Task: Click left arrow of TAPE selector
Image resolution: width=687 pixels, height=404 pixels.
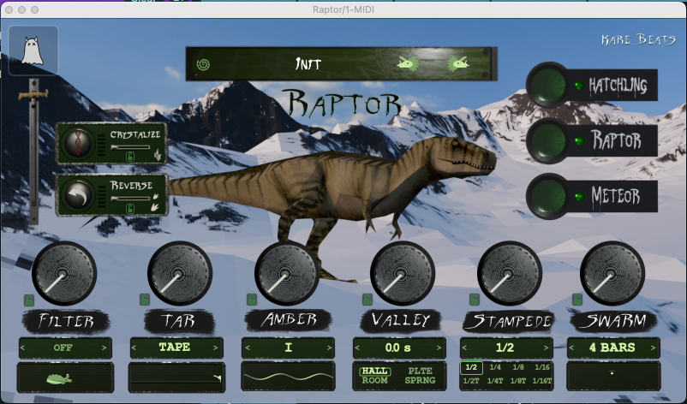Action: click(134, 348)
